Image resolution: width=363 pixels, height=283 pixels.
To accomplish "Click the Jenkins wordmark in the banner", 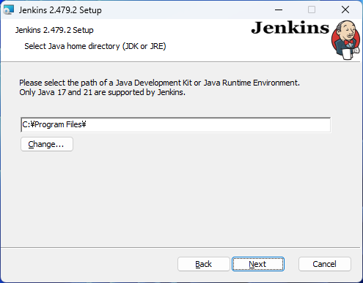I will coord(290,28).
